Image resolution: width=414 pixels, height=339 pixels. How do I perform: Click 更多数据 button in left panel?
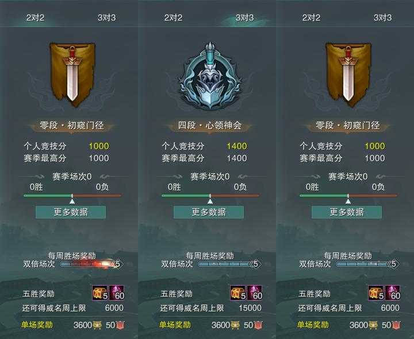(71, 212)
